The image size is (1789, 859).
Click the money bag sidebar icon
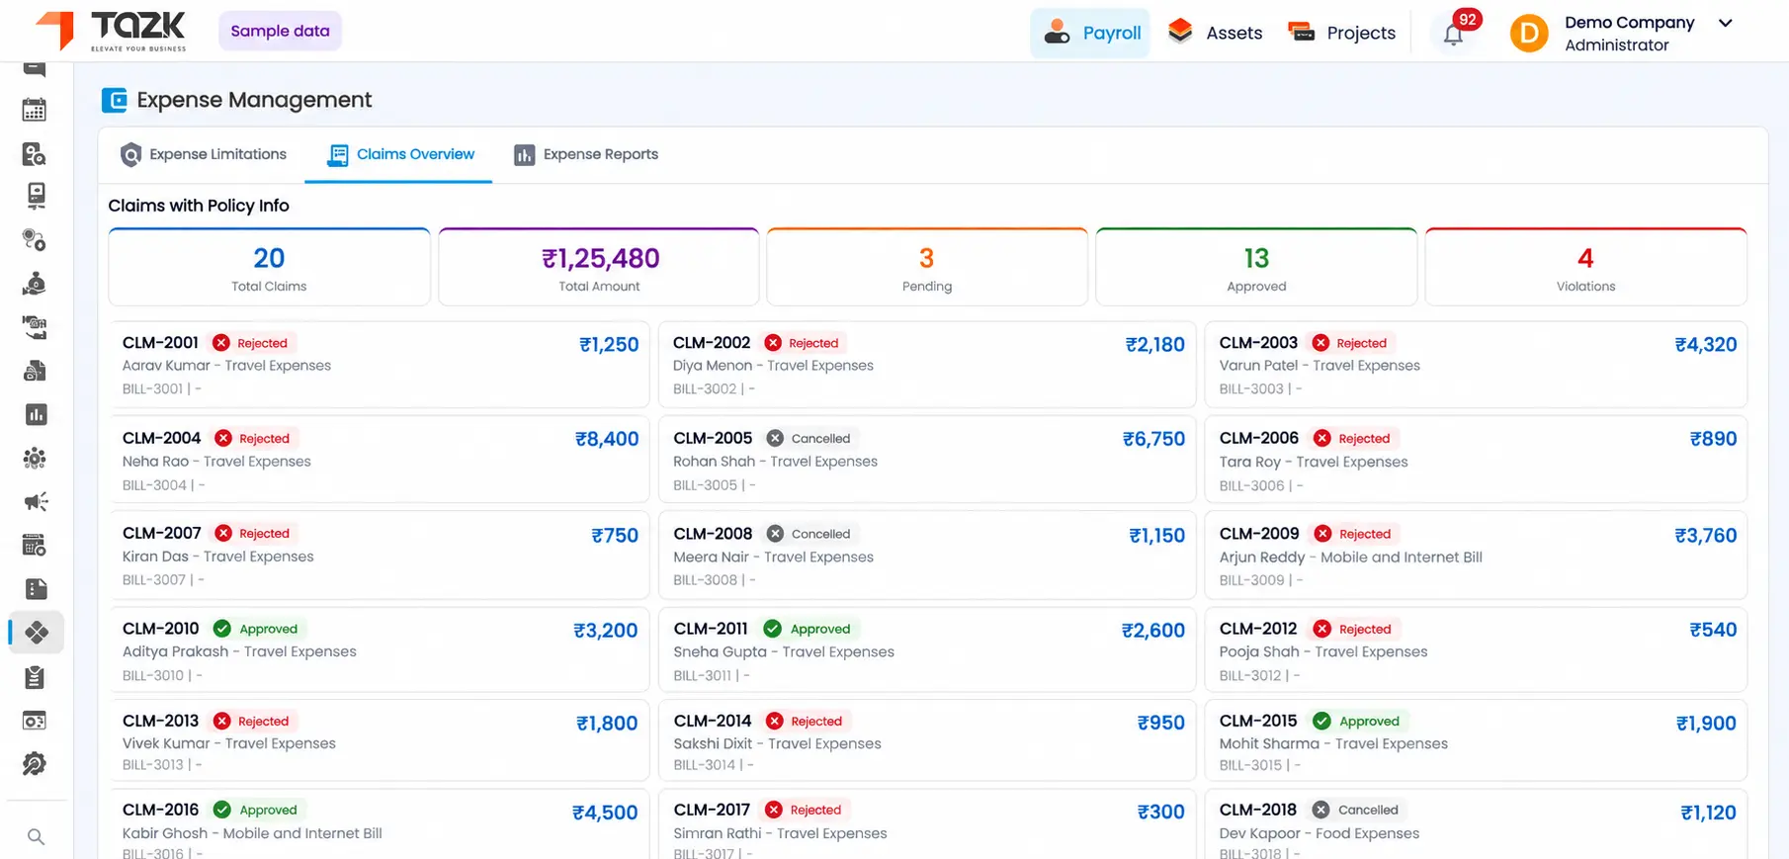point(35,285)
